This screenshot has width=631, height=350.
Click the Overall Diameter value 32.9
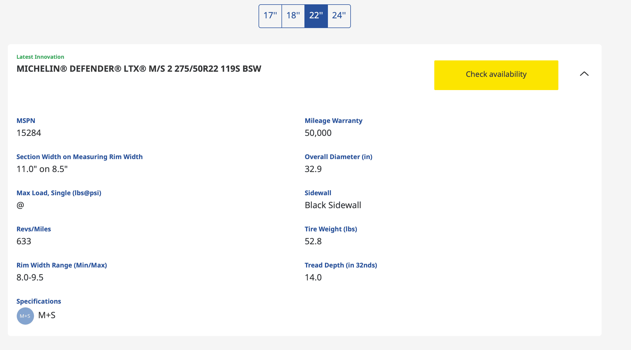coord(313,169)
